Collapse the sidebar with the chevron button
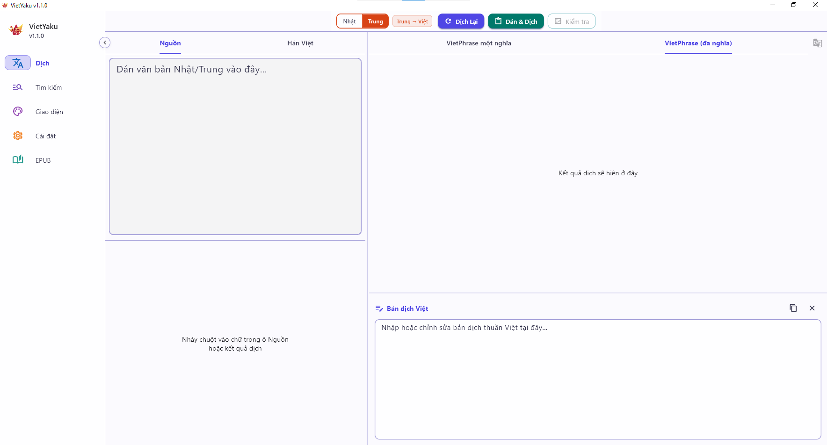This screenshot has width=827, height=445. pyautogui.click(x=105, y=43)
